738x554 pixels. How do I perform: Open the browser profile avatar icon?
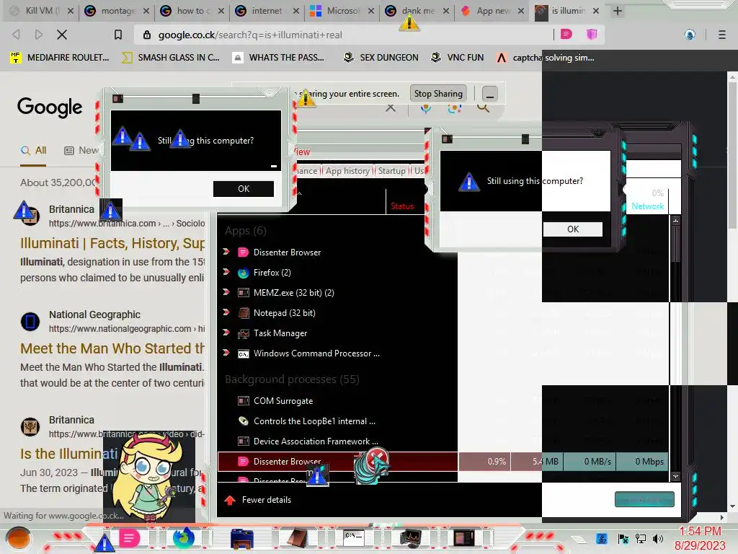(690, 35)
